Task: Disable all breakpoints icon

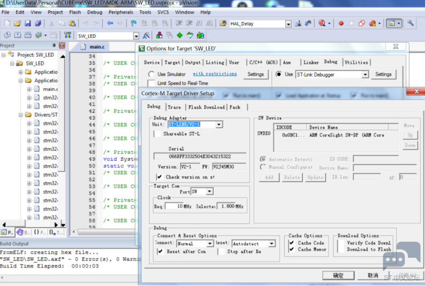Action: tap(362, 24)
